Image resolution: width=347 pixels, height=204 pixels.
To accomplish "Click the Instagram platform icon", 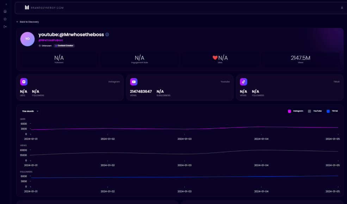I will coord(24,82).
